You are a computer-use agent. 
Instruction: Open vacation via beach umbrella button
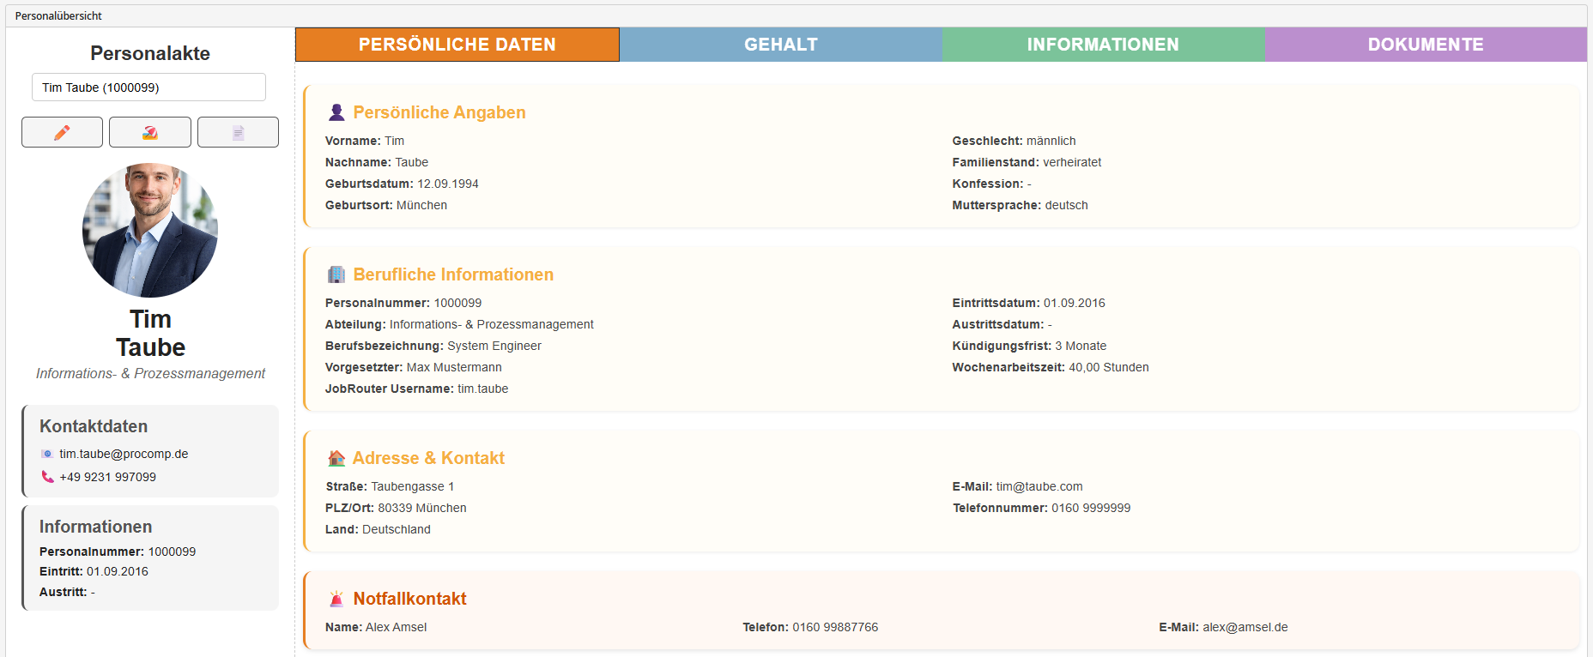tap(150, 132)
